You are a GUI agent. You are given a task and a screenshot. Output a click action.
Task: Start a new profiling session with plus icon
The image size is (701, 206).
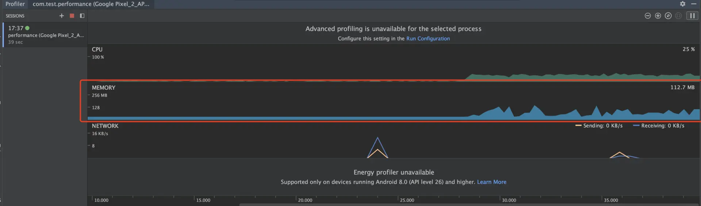(x=61, y=16)
